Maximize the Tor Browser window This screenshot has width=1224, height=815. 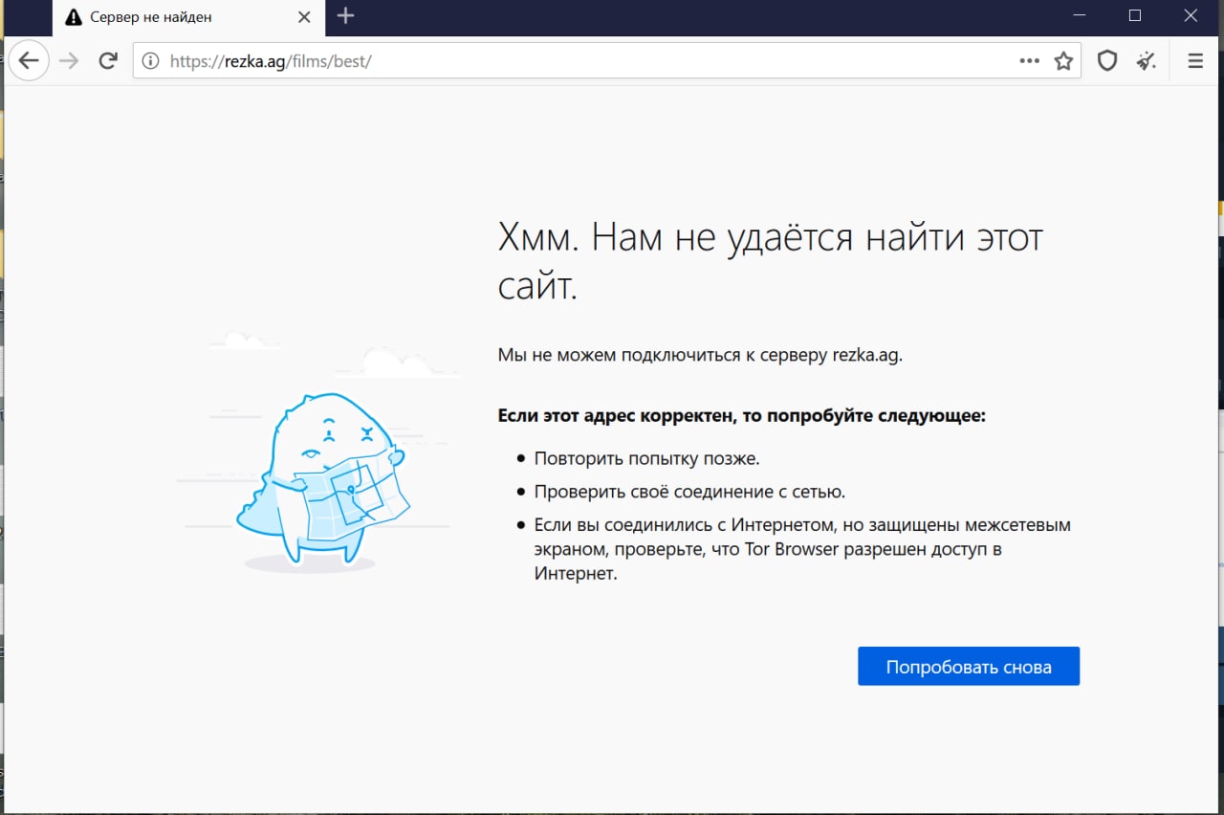click(x=1135, y=16)
